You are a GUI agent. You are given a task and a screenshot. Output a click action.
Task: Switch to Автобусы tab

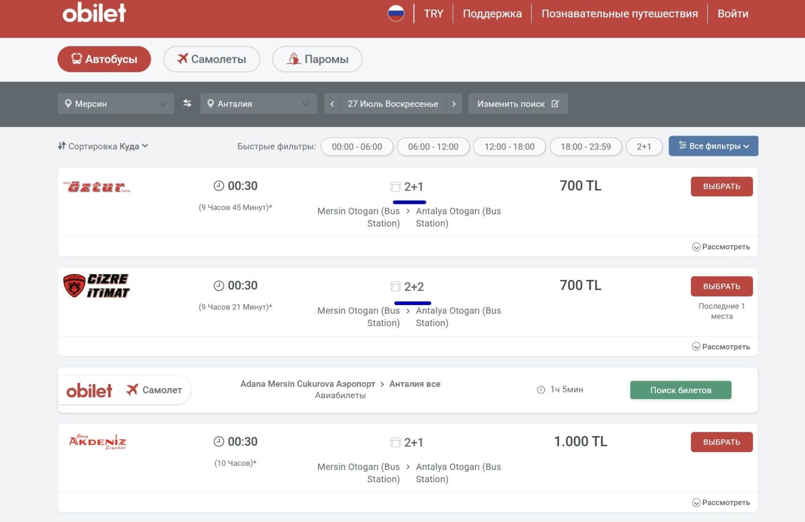[x=104, y=59]
